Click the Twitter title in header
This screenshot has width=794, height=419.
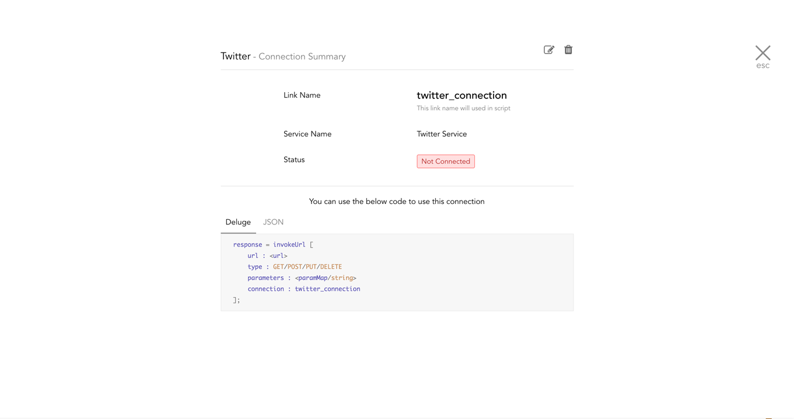[236, 56]
